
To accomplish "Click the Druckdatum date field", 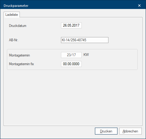I will pyautogui.click(x=71, y=25).
